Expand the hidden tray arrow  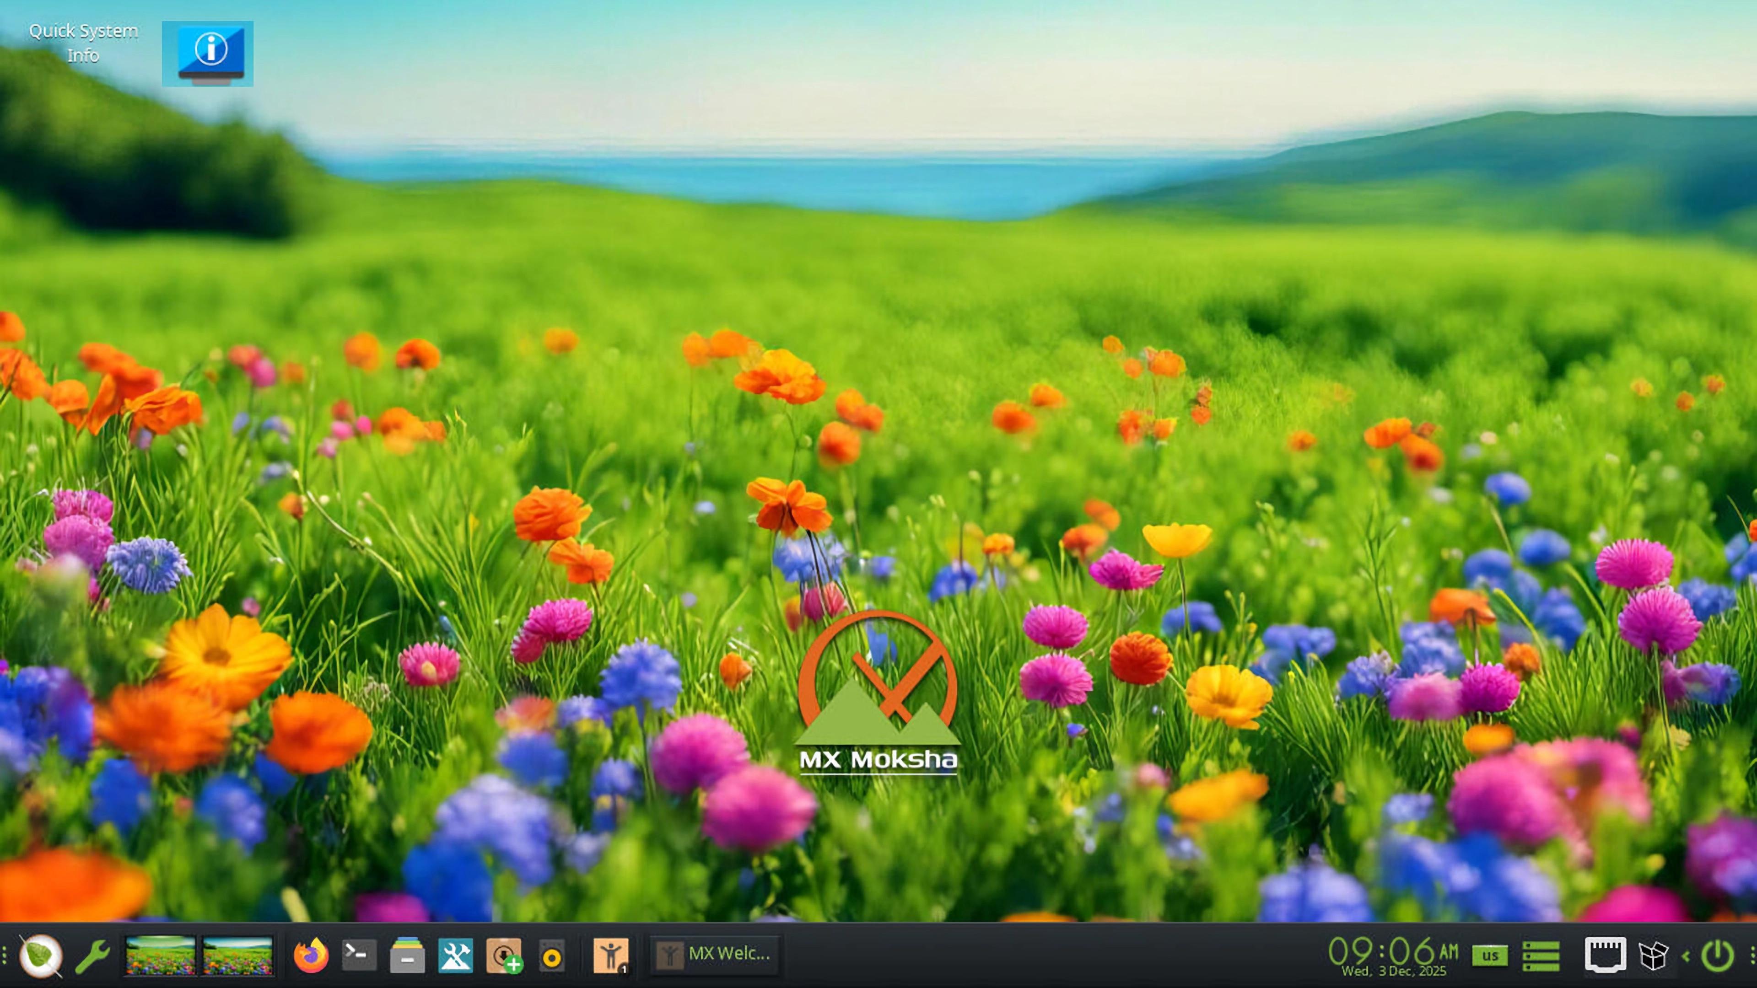[1686, 956]
